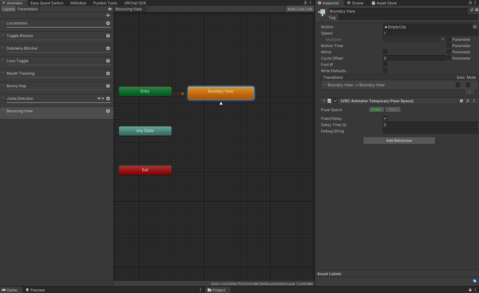This screenshot has height=293, width=479.
Task: Open the Inspector panel kebab menu
Action: point(475,3)
